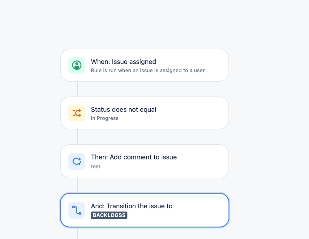This screenshot has width=309, height=239.
Task: Click the Add comment speech bubble icon
Action: coord(77,161)
